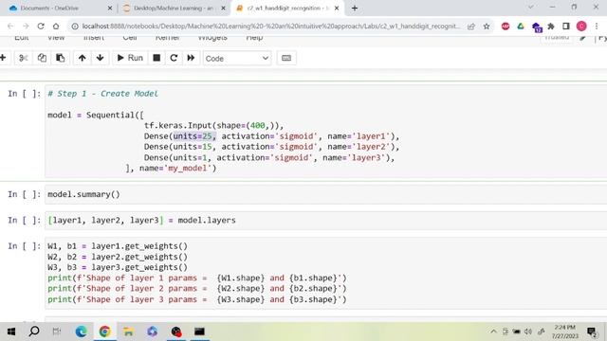
Task: Open the Chrome profile avatar
Action: pyautogui.click(x=581, y=27)
